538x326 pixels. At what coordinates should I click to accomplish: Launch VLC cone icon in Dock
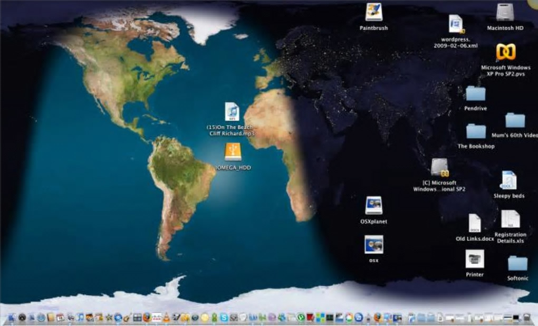pyautogui.click(x=166, y=318)
